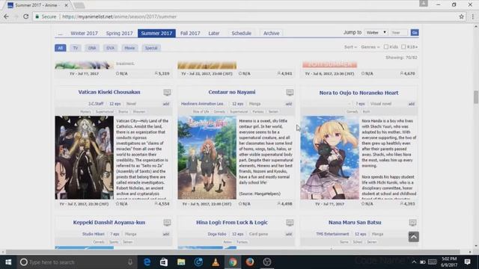The height and width of the screenshot is (269, 479).
Task: Show earlier seasons via ellipsis tab
Action: pos(60,33)
